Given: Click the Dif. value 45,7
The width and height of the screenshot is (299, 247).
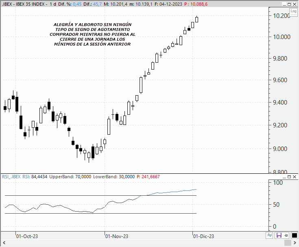Looking at the screenshot, I should click(97, 4).
